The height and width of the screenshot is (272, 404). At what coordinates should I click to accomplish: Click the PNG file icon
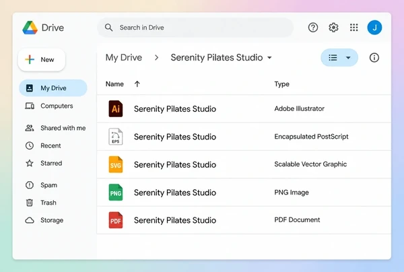coord(115,193)
